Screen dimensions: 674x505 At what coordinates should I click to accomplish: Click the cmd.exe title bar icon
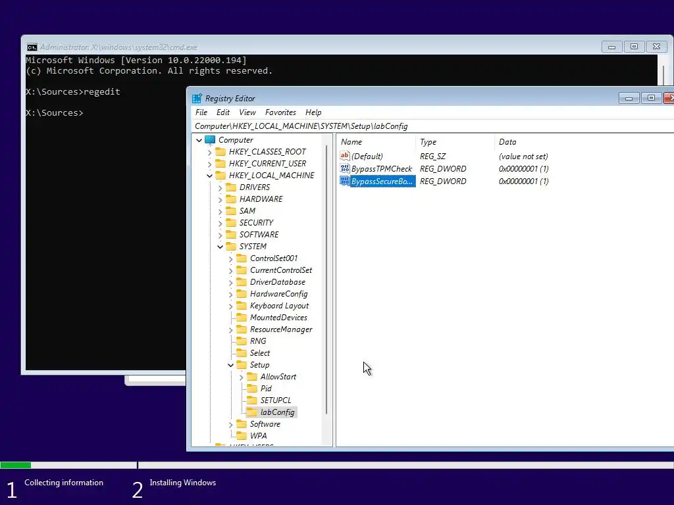(32, 47)
